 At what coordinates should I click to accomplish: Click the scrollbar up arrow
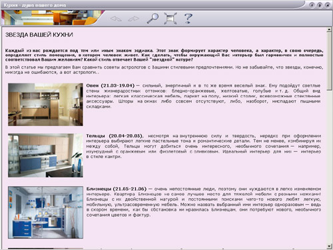point(329,30)
